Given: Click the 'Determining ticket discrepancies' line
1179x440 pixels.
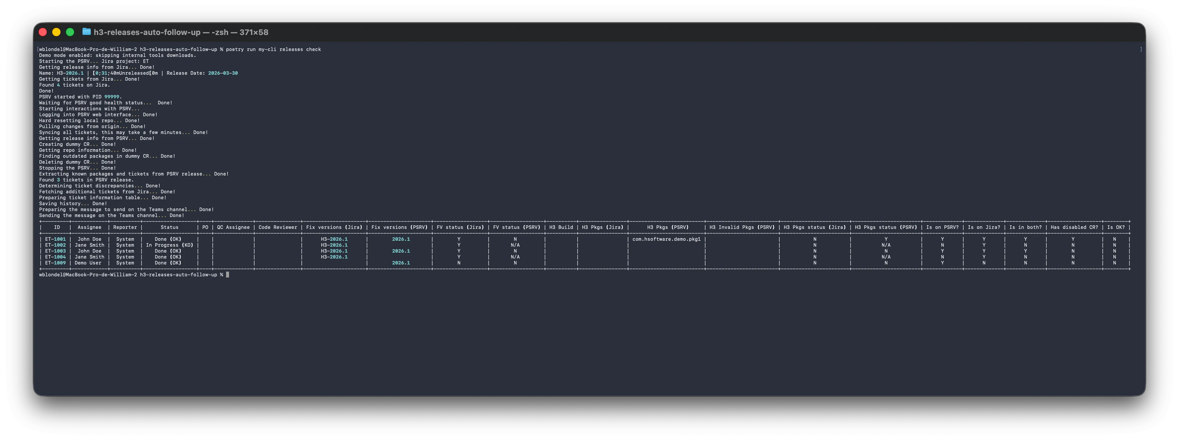Looking at the screenshot, I should 100,186.
